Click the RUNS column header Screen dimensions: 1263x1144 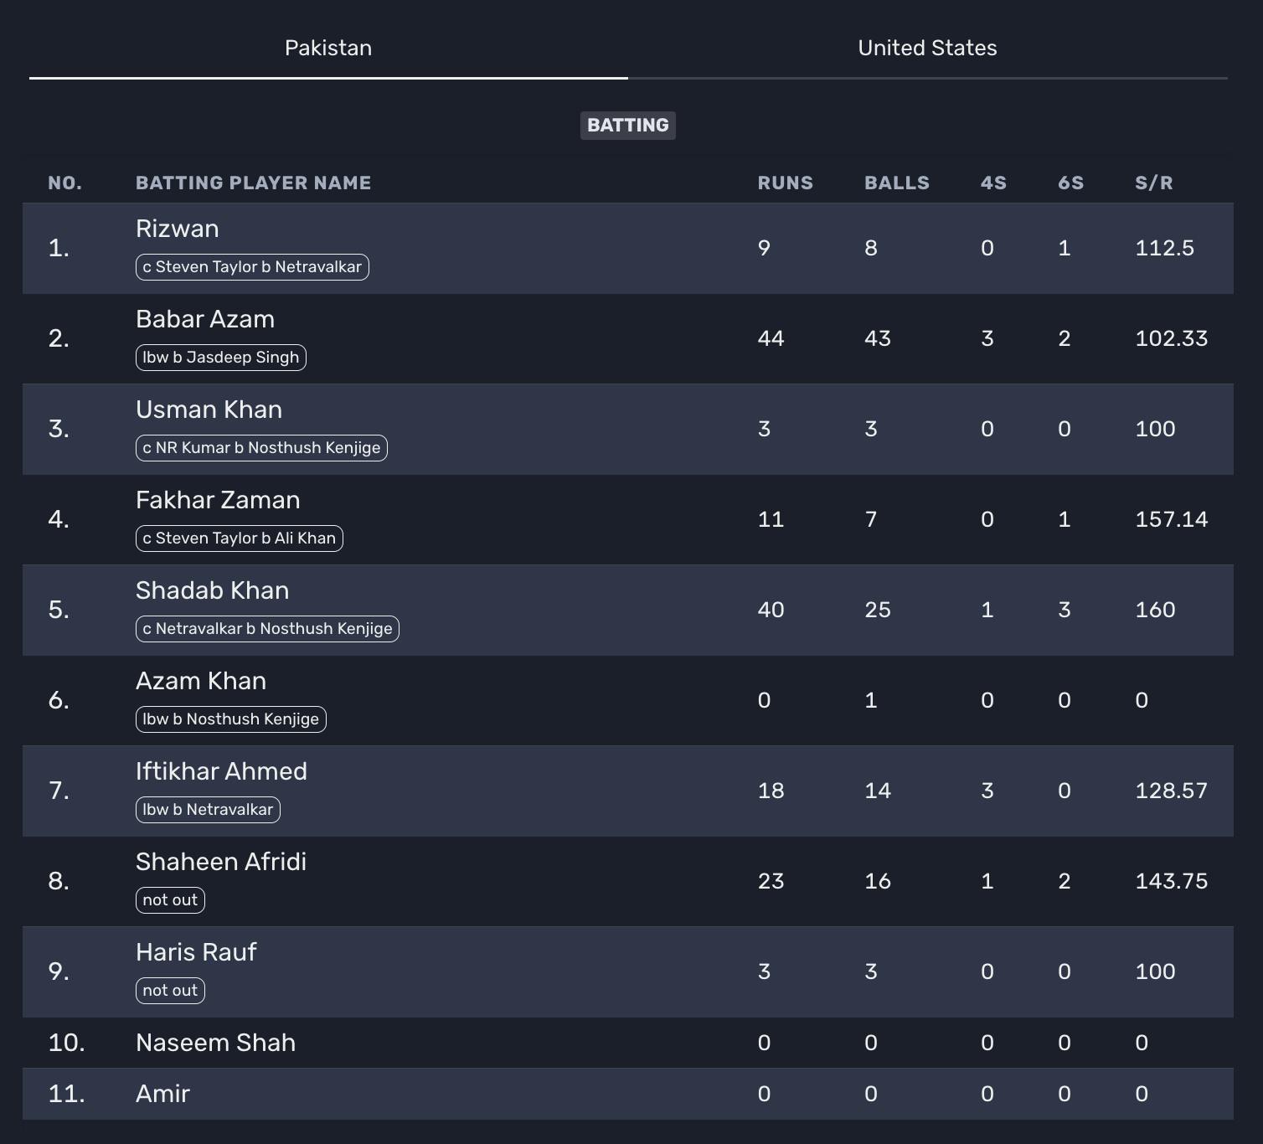(x=785, y=183)
